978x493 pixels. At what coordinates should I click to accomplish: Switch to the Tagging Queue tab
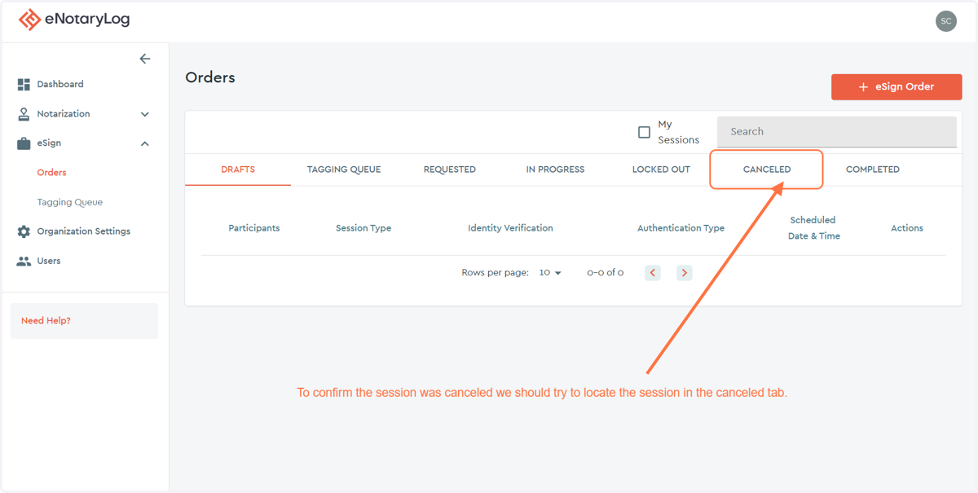344,169
